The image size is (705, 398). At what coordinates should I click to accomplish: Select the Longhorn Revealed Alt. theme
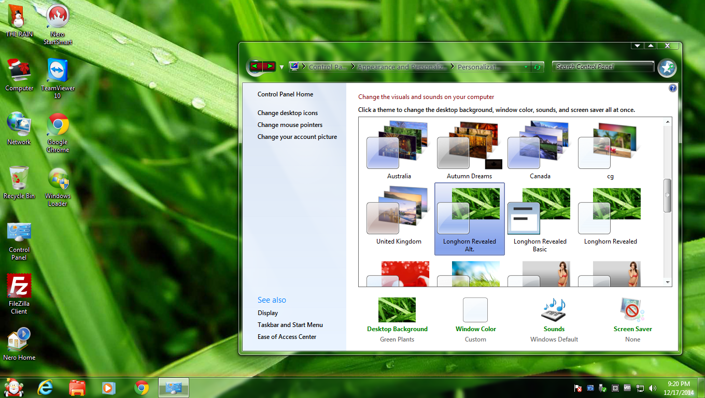tap(470, 219)
